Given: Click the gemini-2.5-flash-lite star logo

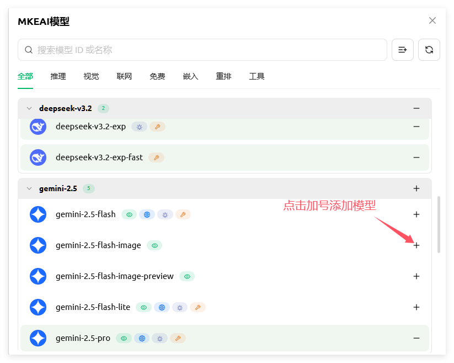Looking at the screenshot, I should click(38, 307).
